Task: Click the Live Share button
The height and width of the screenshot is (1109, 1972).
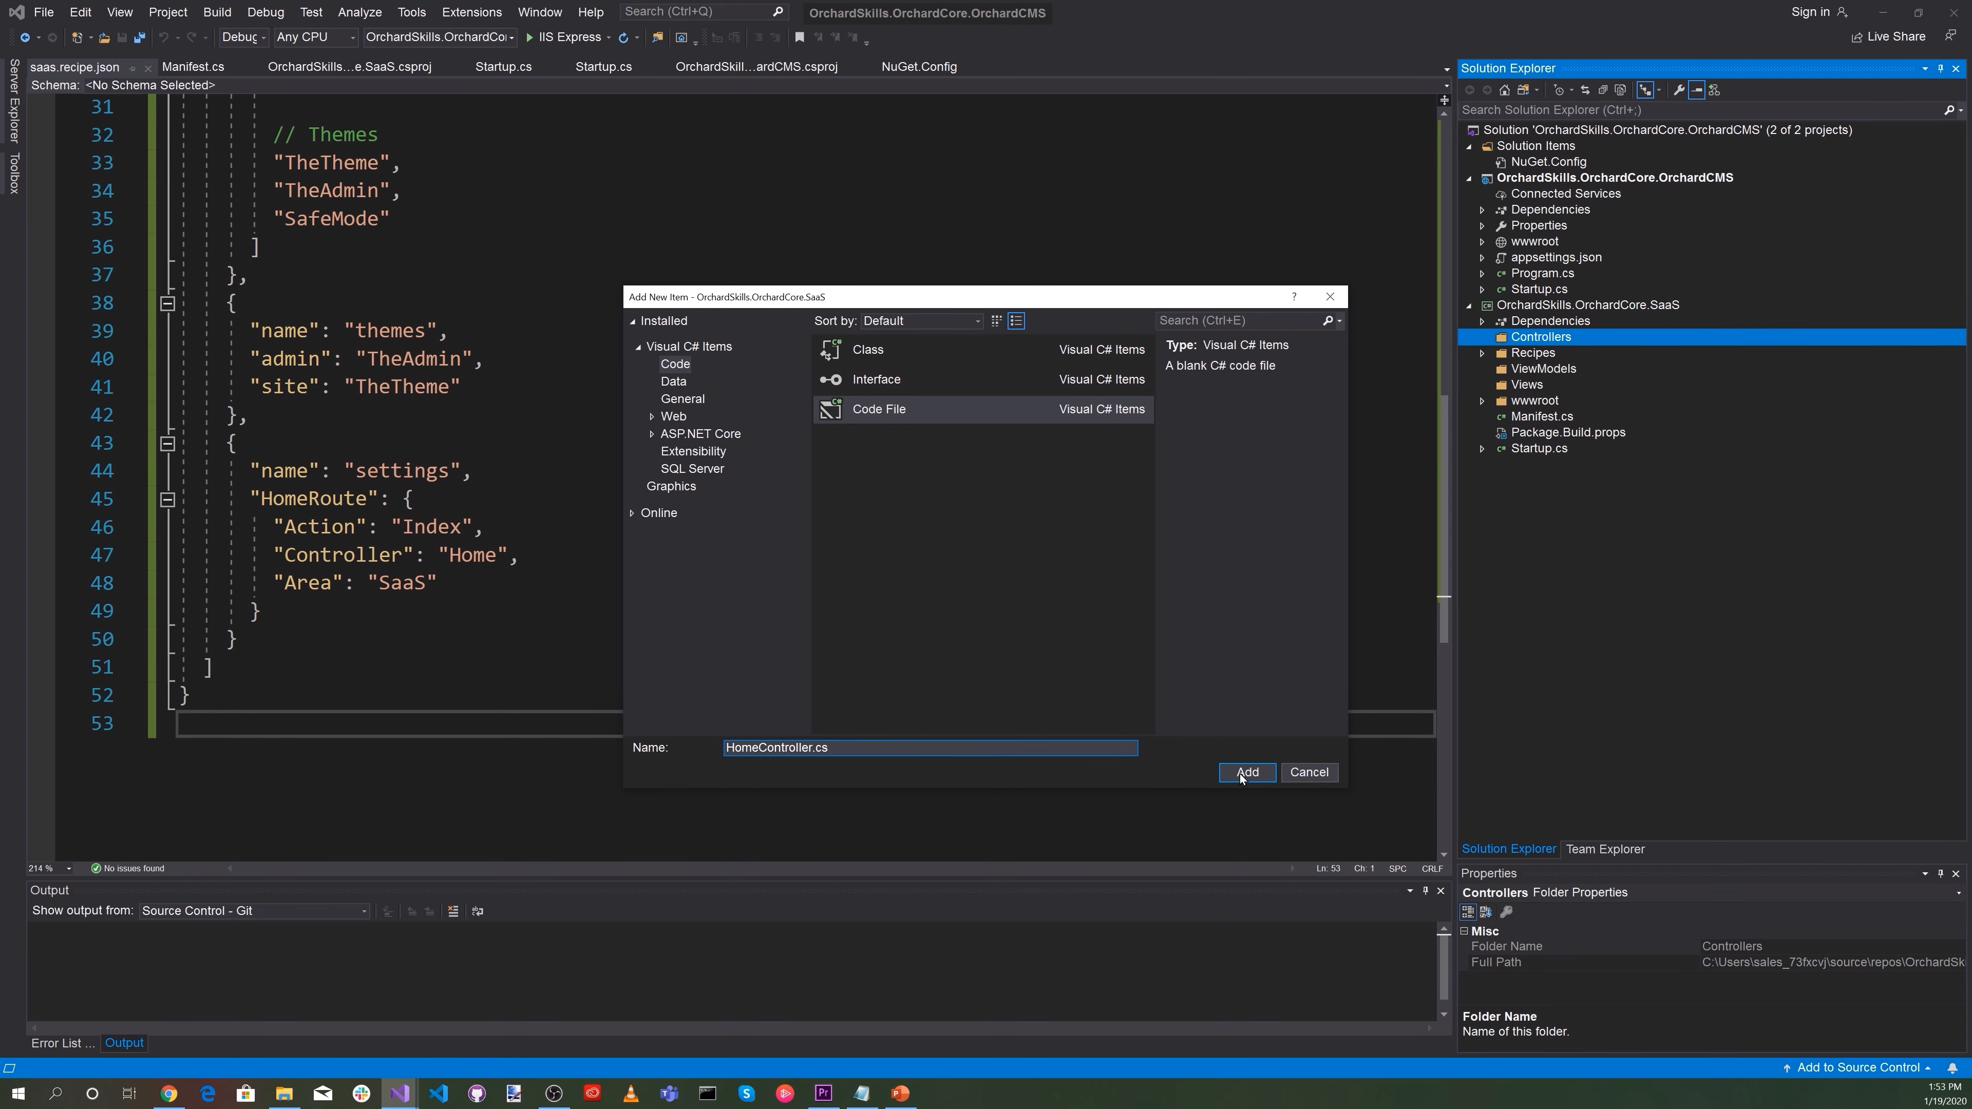Action: 1888,37
